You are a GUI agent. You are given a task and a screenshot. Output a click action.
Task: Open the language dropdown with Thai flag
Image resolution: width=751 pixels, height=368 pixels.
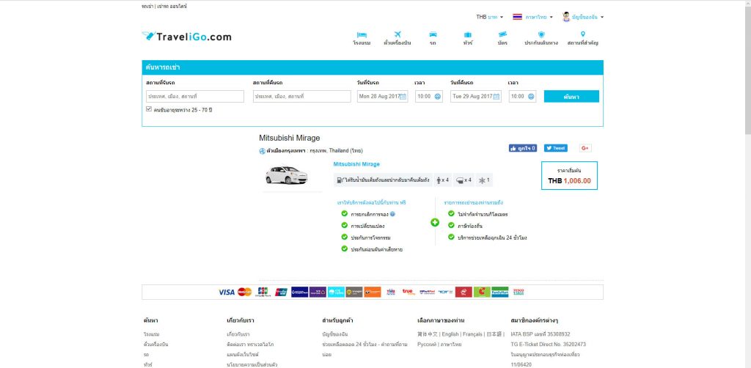click(x=532, y=17)
